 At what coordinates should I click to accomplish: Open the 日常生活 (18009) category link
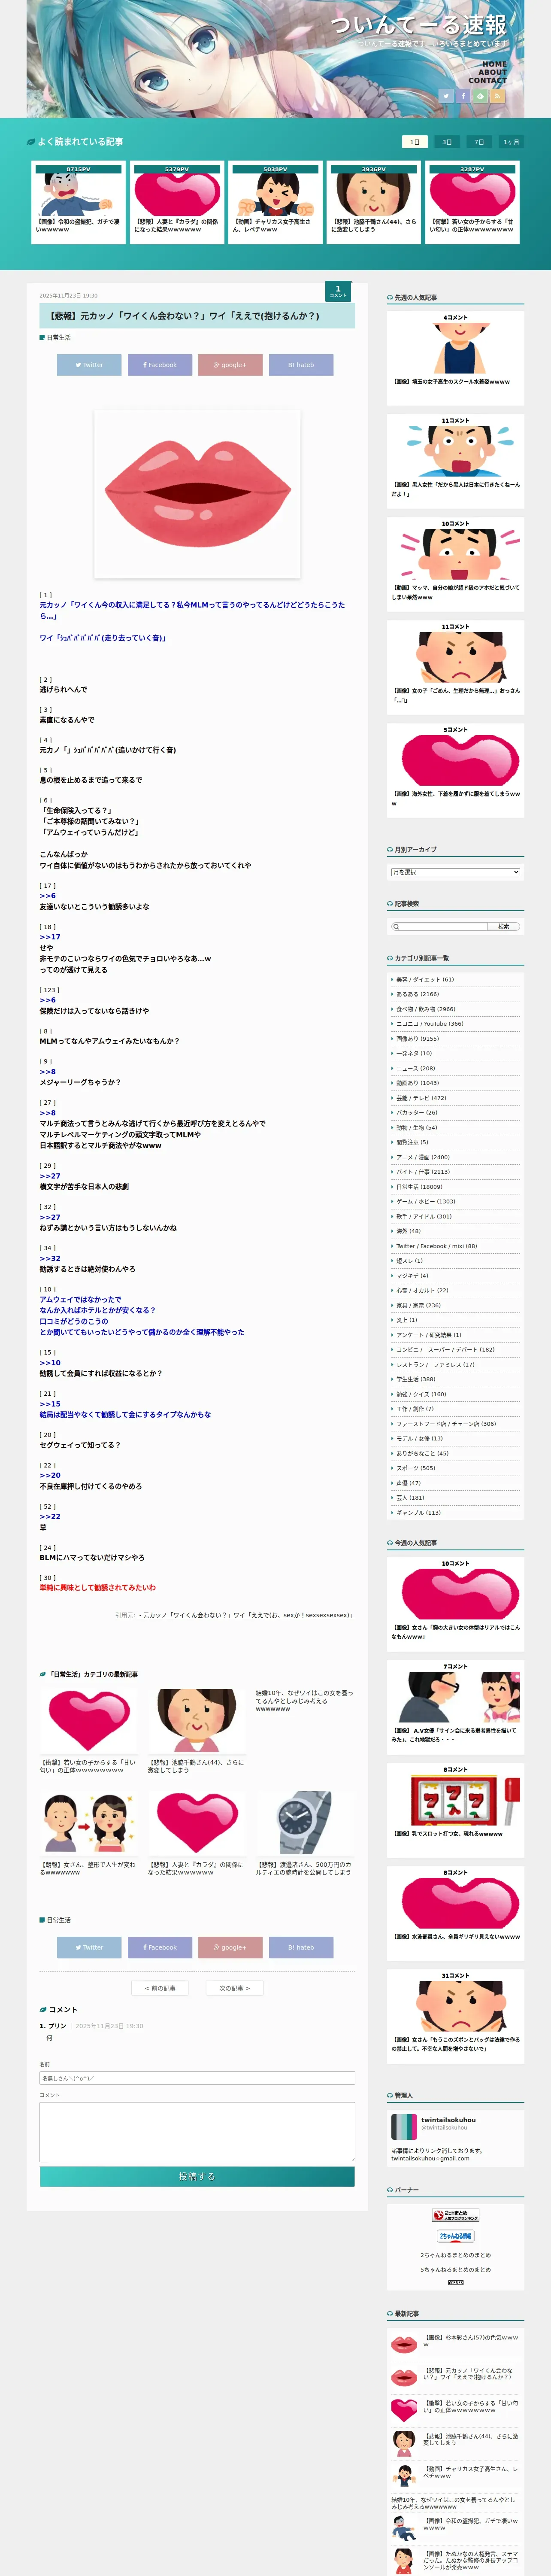point(419,1187)
